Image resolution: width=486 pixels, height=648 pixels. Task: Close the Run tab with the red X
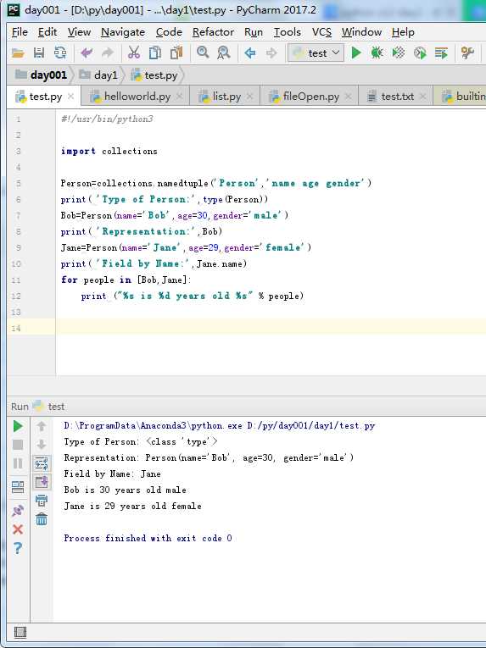(18, 529)
